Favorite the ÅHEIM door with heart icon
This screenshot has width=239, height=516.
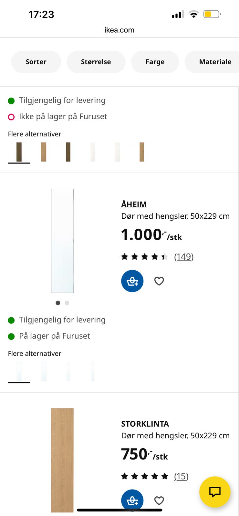coord(159,281)
